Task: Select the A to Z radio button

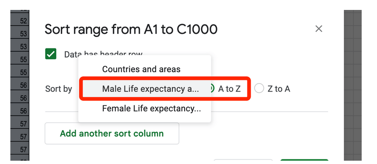Action: pos(211,89)
